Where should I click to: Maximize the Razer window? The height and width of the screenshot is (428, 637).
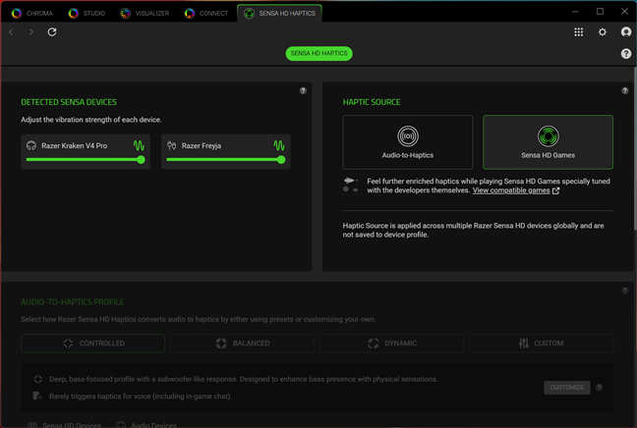600,12
